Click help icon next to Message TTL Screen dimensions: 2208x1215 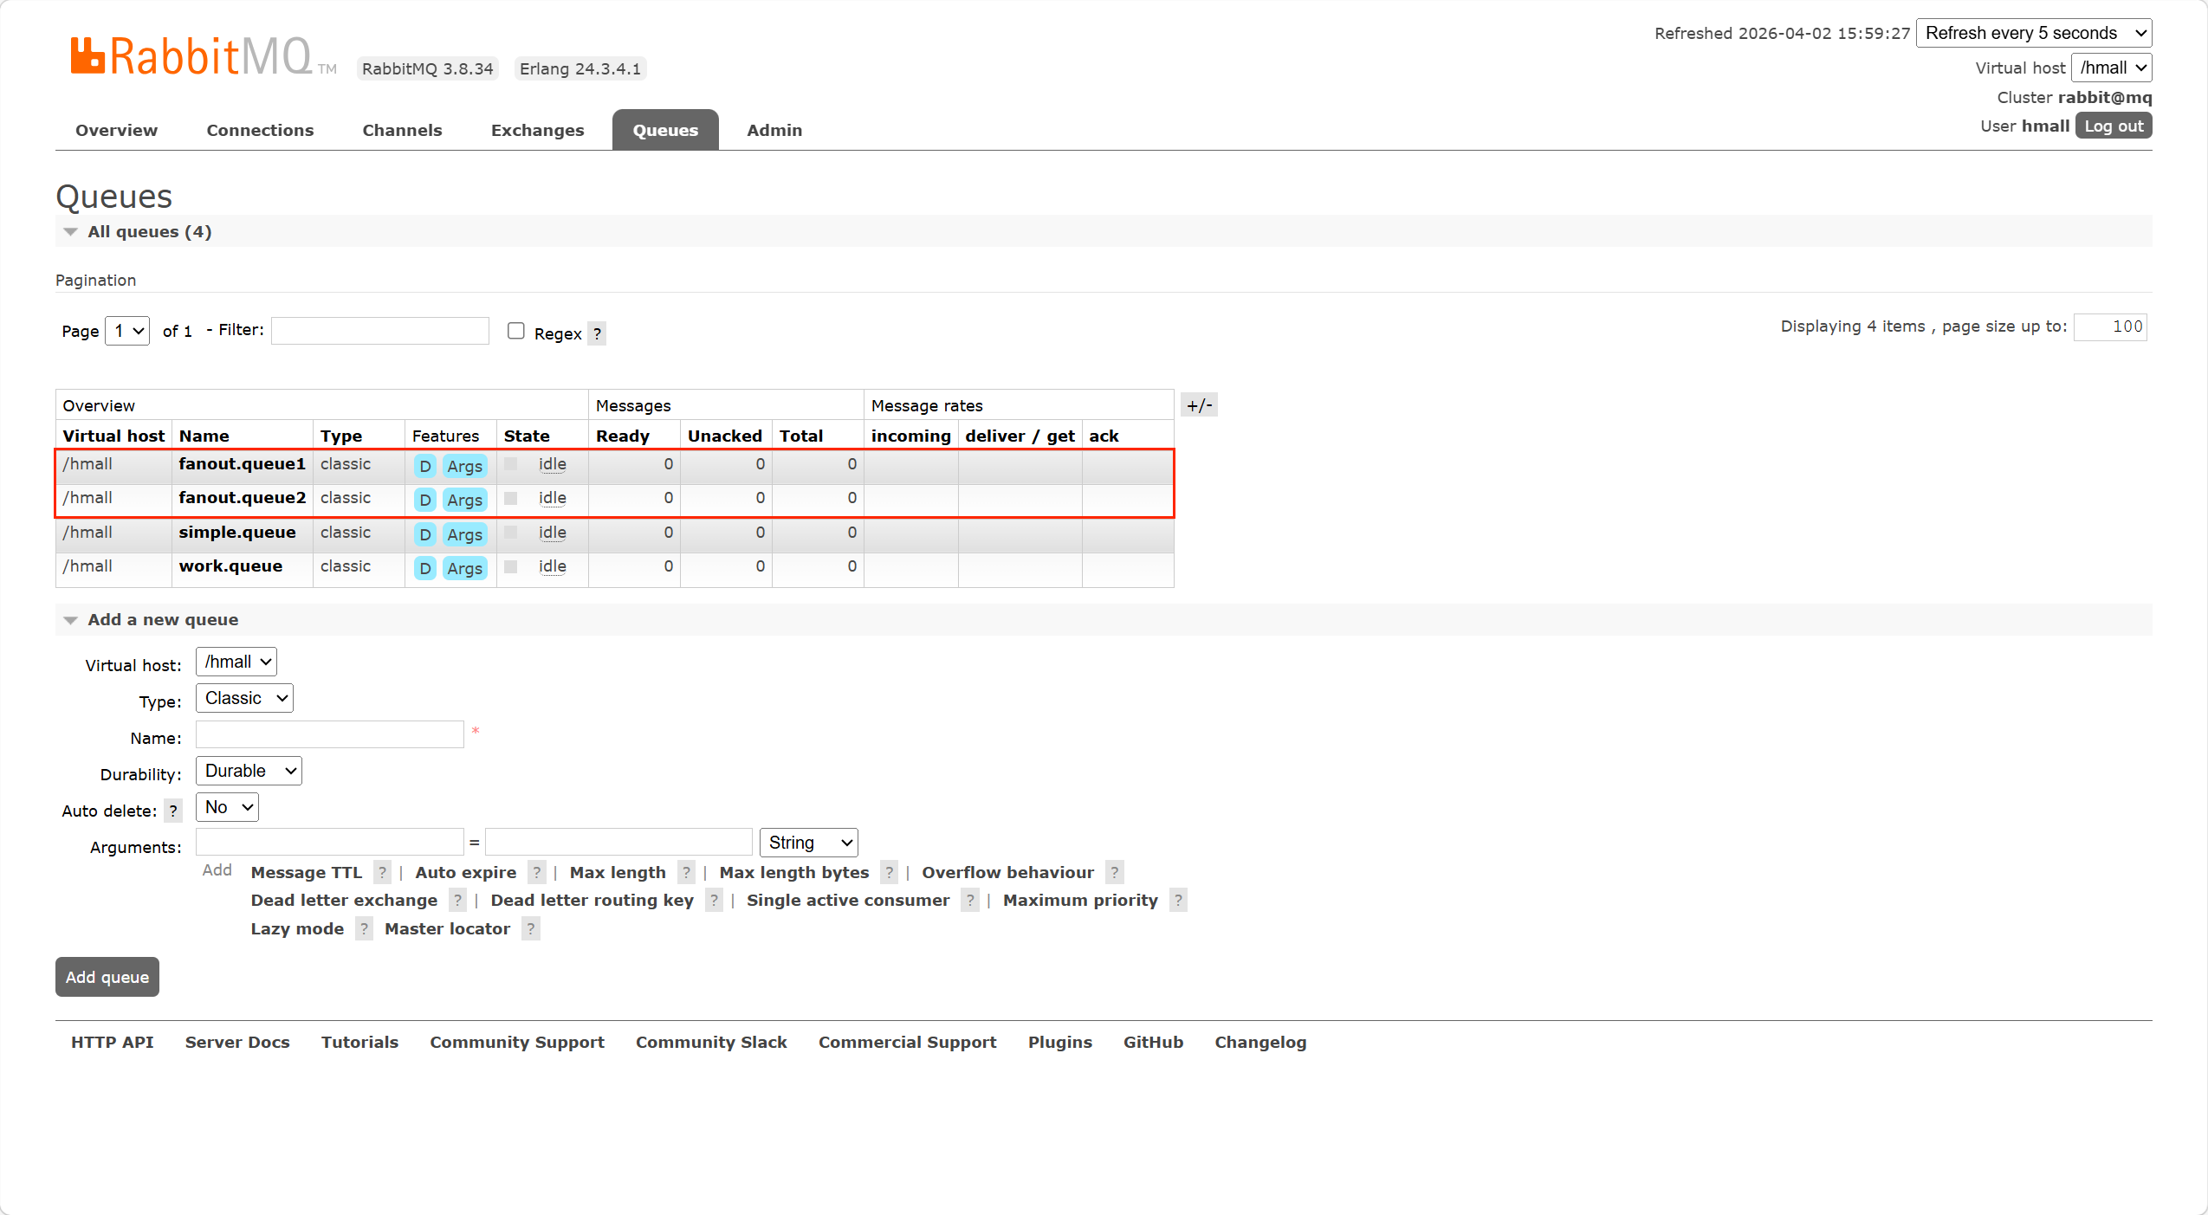382,872
